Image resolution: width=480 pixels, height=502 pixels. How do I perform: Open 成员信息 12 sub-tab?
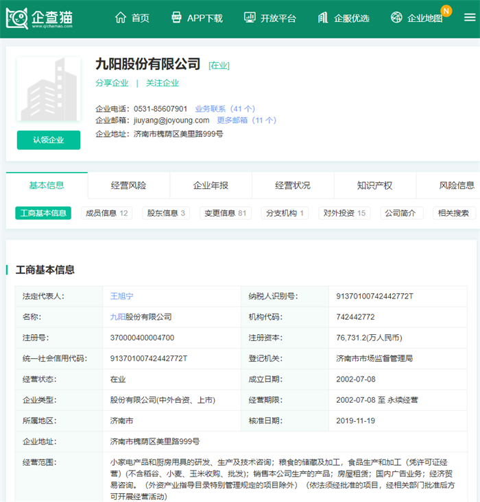pyautogui.click(x=107, y=213)
